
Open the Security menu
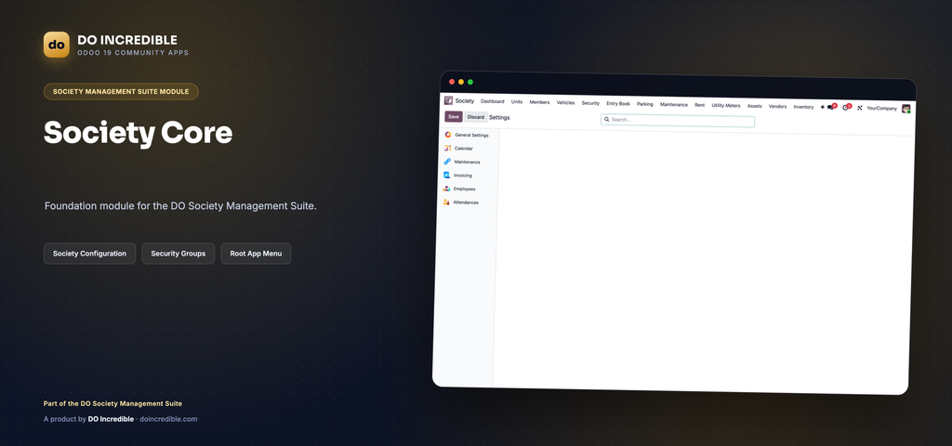click(x=590, y=103)
